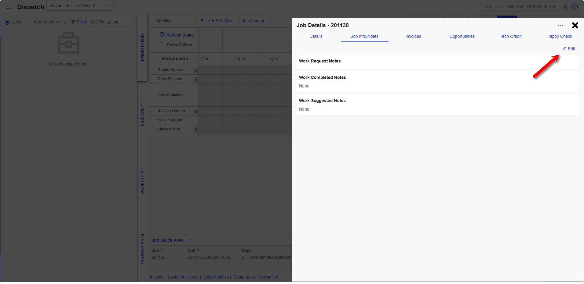Switch to the Invoices tab
Image resolution: width=584 pixels, height=284 pixels.
[413, 36]
